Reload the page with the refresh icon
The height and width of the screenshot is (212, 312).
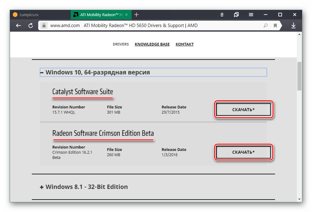point(30,26)
